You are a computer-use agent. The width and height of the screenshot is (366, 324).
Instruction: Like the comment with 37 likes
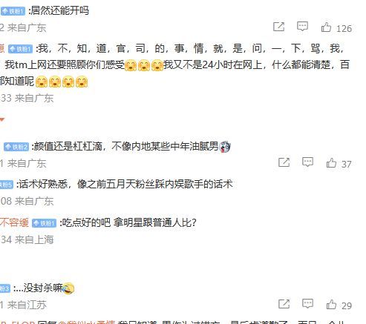pyautogui.click(x=331, y=162)
